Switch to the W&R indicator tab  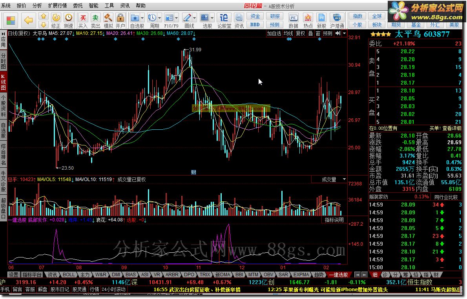(101, 275)
